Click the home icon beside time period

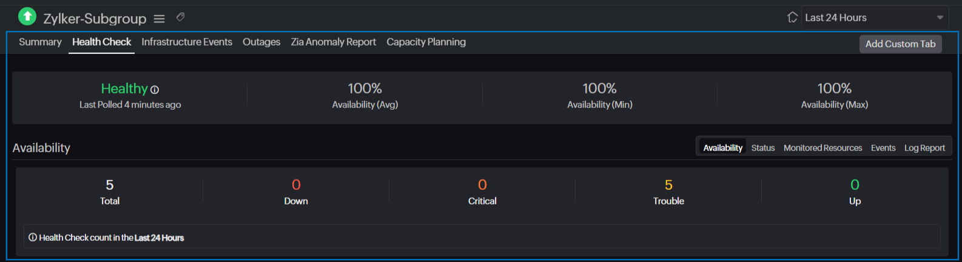[x=792, y=18]
